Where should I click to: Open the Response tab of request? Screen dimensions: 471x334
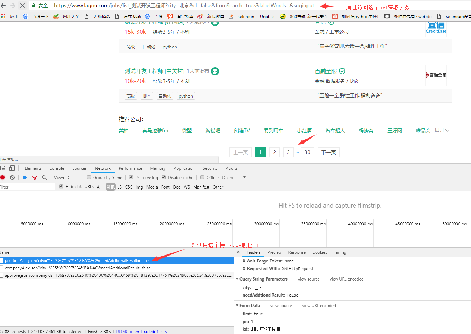(x=297, y=252)
